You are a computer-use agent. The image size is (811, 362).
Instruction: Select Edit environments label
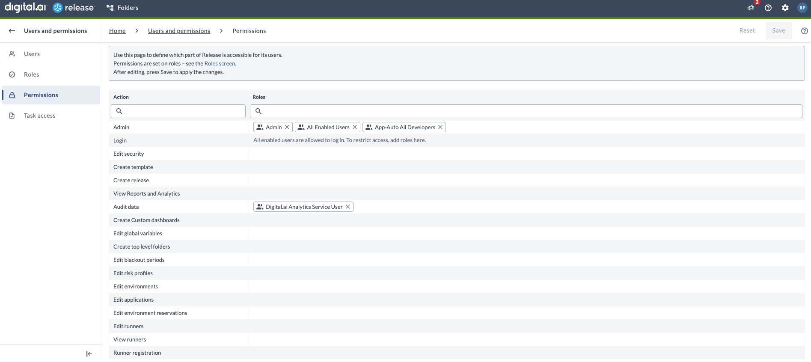[x=136, y=286]
